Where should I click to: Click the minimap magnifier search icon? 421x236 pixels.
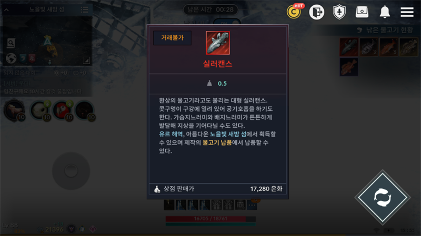pyautogui.click(x=11, y=43)
